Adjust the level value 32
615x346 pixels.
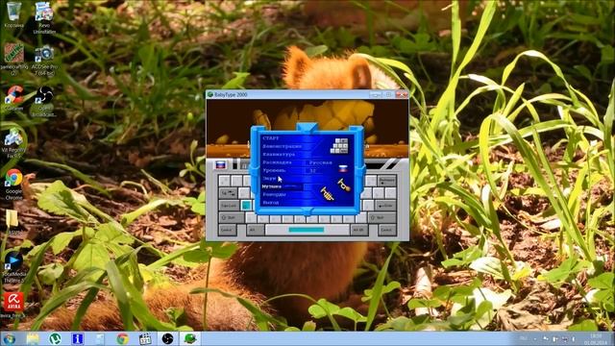312,171
